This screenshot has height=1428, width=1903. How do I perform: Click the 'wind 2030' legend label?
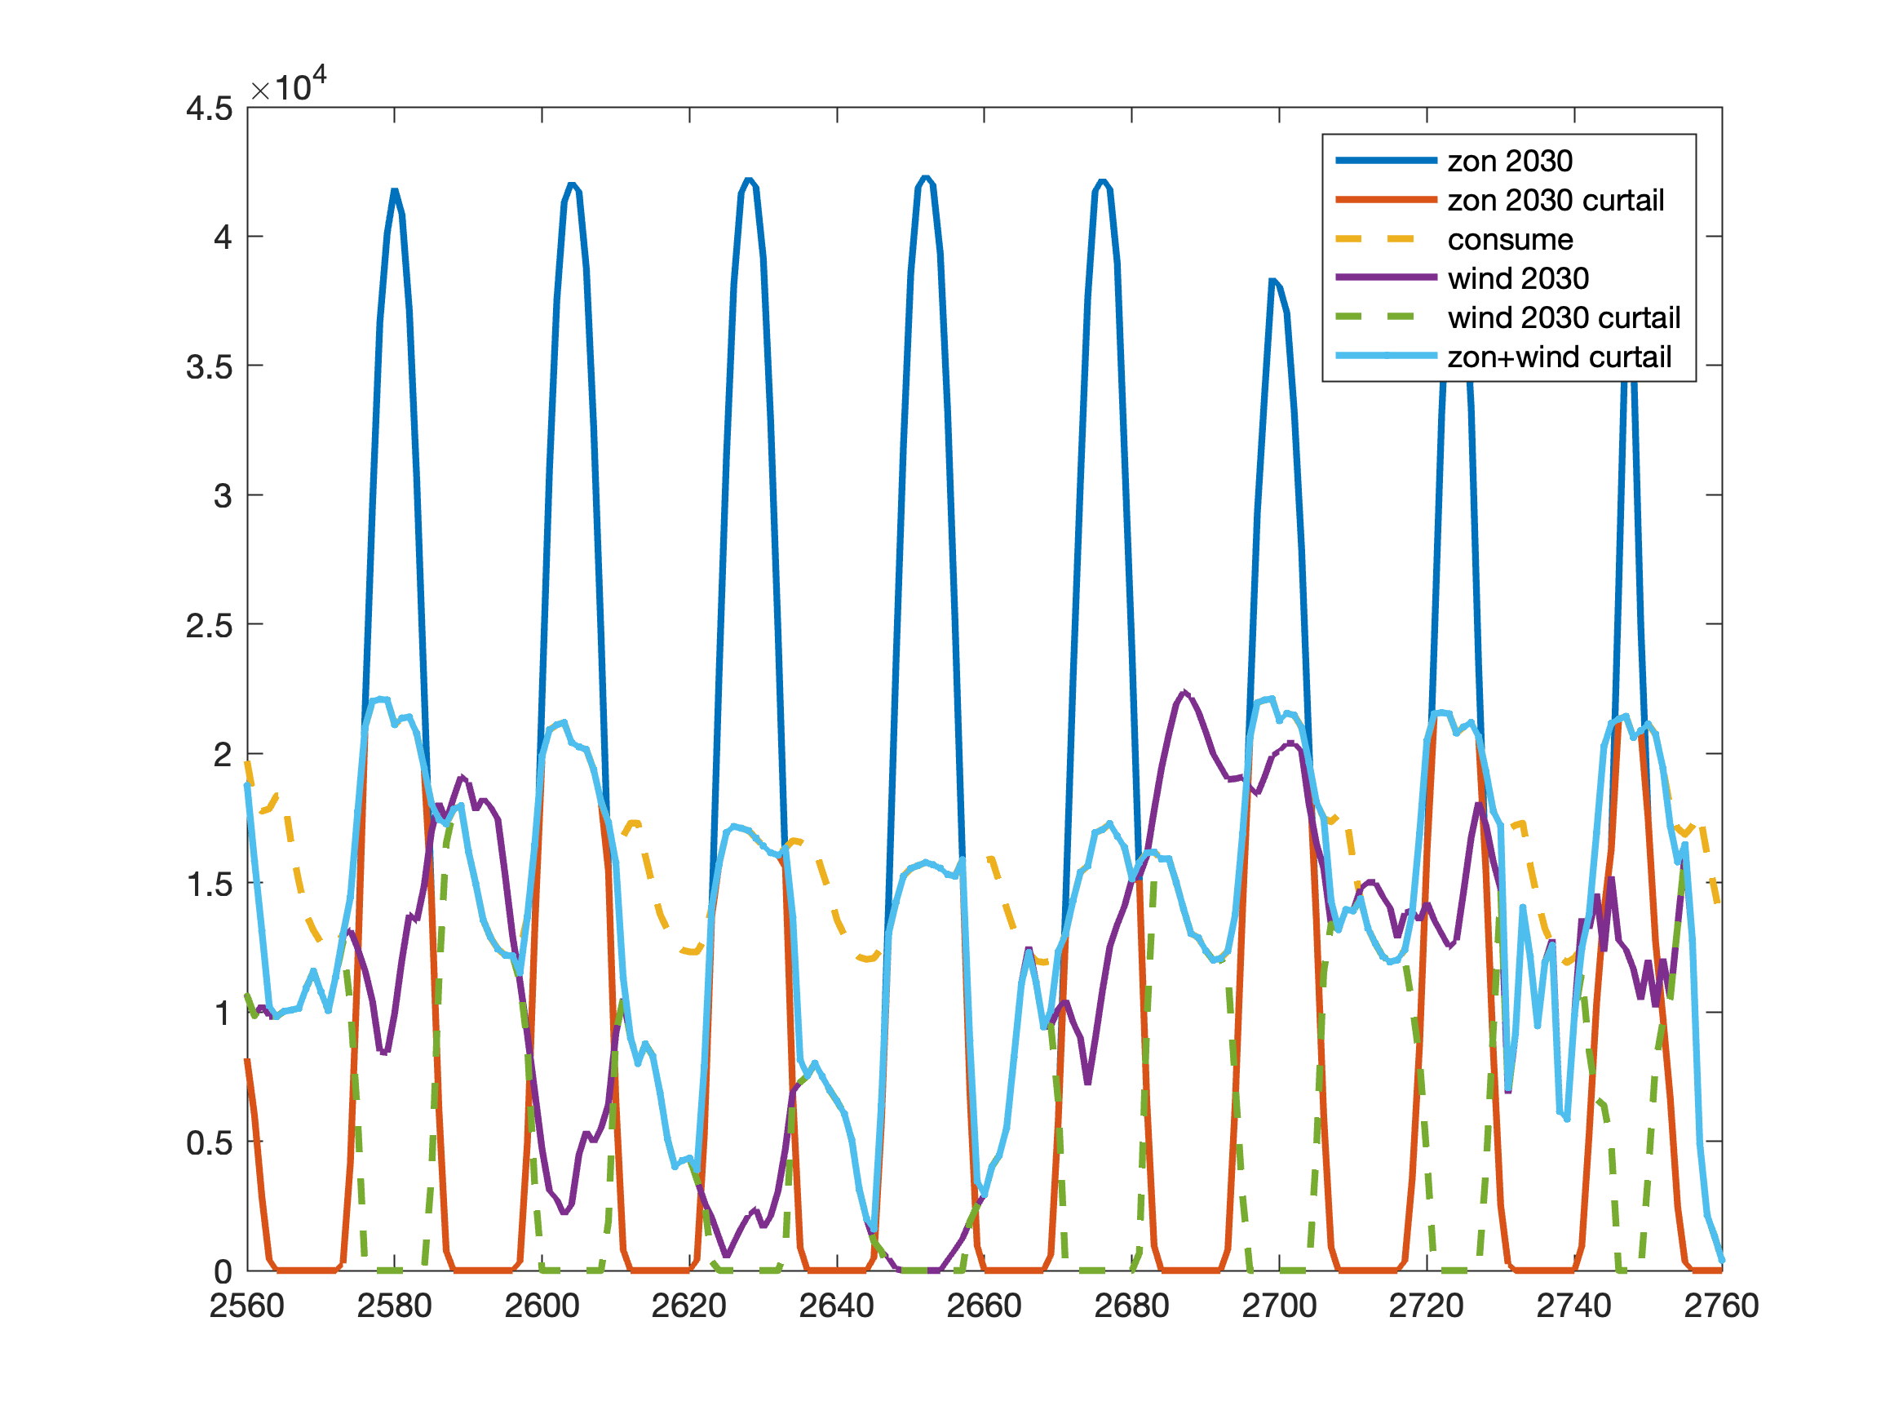(x=1517, y=279)
